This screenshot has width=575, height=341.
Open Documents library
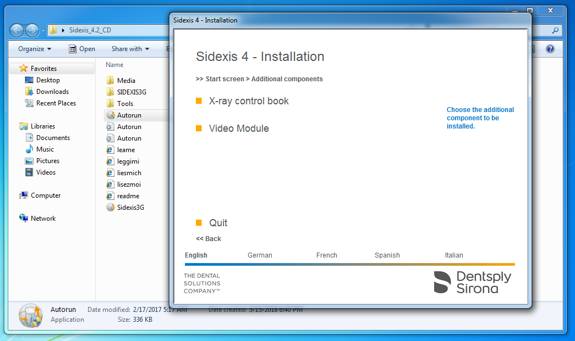click(53, 138)
